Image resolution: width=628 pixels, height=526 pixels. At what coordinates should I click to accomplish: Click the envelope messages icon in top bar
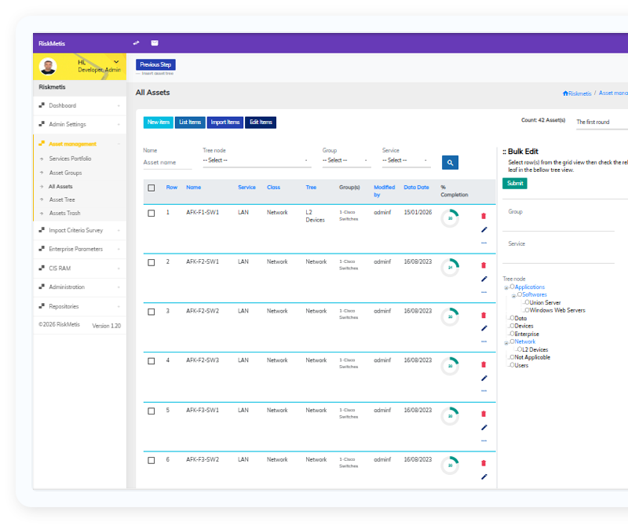(x=155, y=43)
